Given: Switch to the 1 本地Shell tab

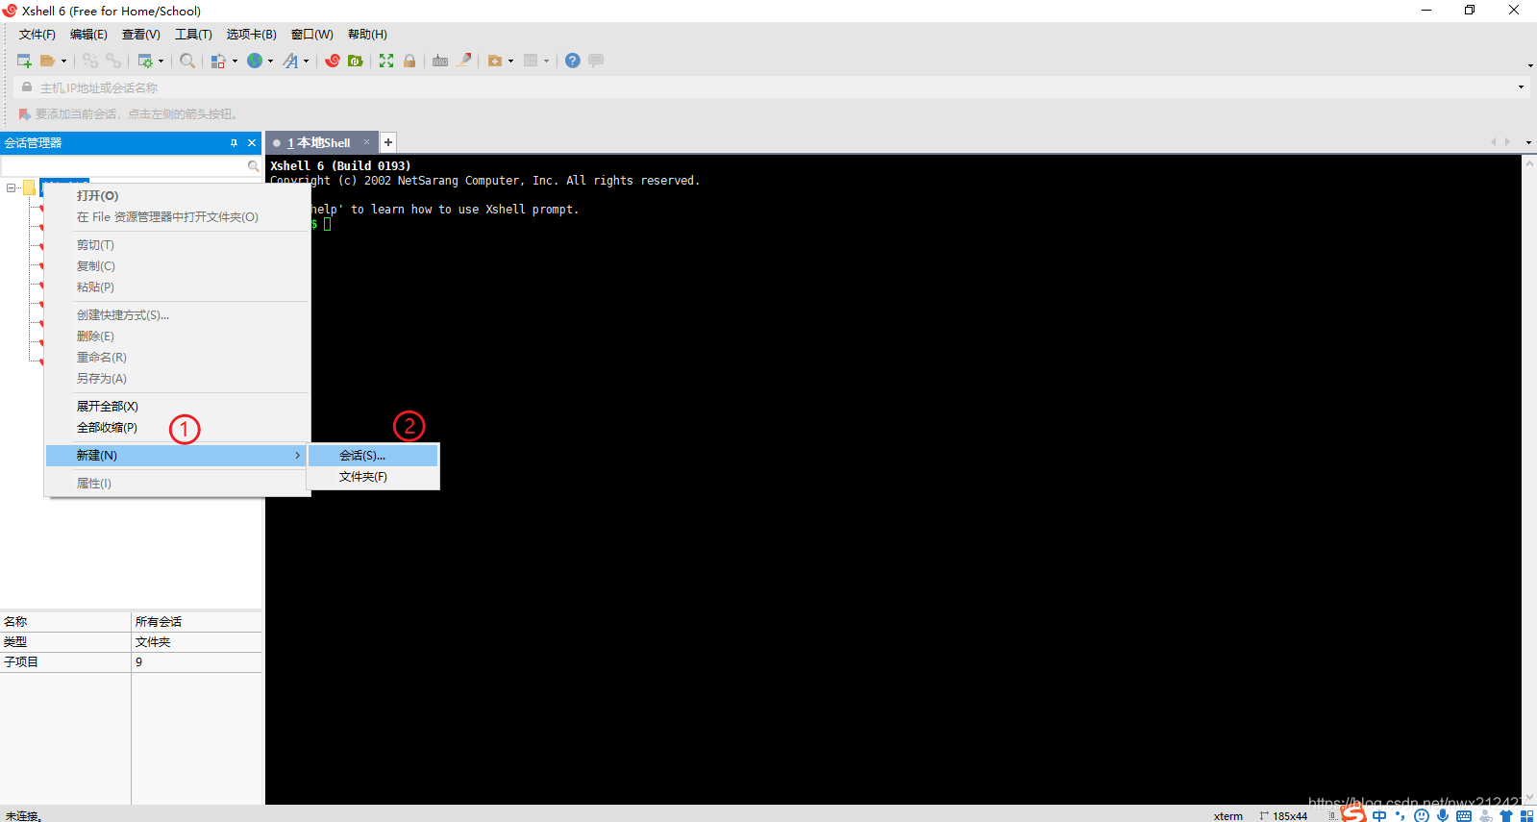Looking at the screenshot, I should [318, 143].
